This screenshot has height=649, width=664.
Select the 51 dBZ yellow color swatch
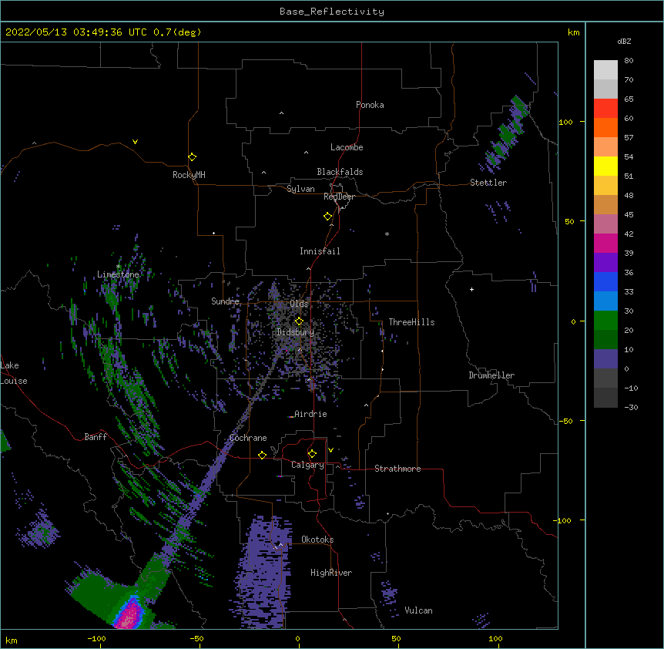[x=605, y=166]
